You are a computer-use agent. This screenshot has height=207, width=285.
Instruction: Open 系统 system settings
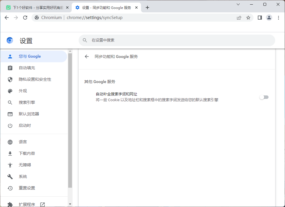[34, 176]
